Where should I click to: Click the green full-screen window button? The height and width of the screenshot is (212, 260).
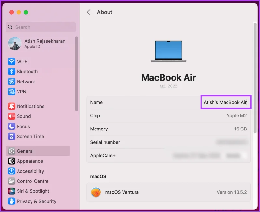pos(26,12)
